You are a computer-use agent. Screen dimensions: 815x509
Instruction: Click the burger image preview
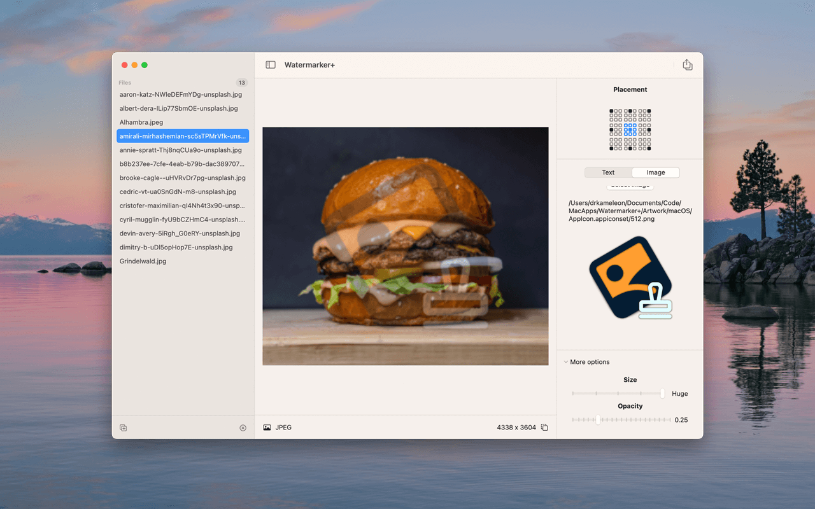[x=406, y=246]
